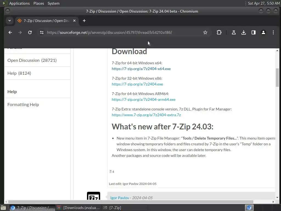Click the "What's new after 7-Zip 24.03:" heading

pos(162,127)
